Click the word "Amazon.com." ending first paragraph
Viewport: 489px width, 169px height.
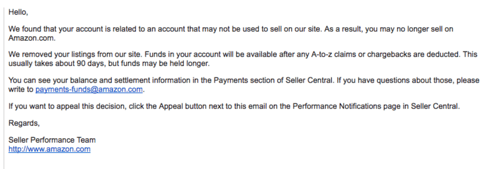[32, 38]
